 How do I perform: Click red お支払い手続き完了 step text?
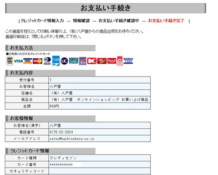tap(166, 21)
